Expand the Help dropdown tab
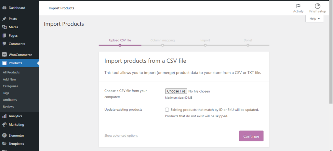The height and width of the screenshot is (151, 333). pos(314,19)
